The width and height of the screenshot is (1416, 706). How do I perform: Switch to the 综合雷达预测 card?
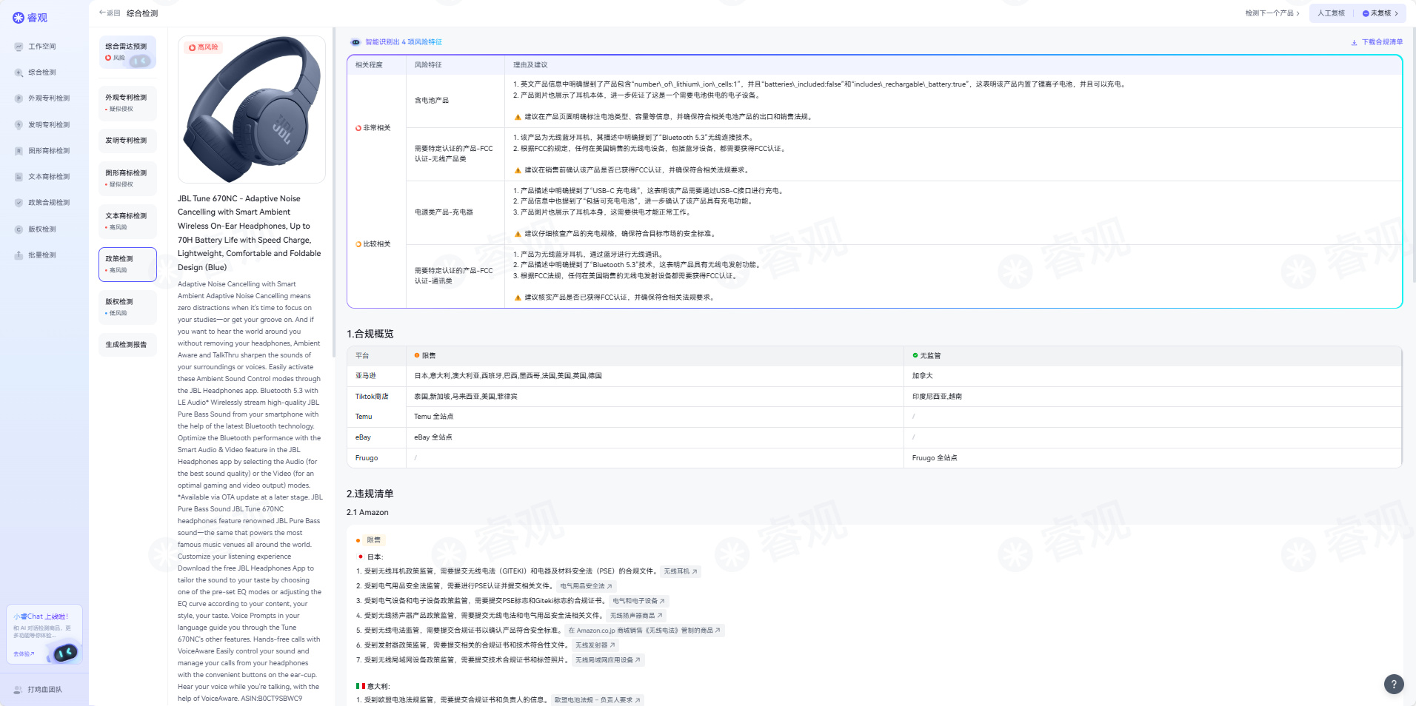point(127,52)
